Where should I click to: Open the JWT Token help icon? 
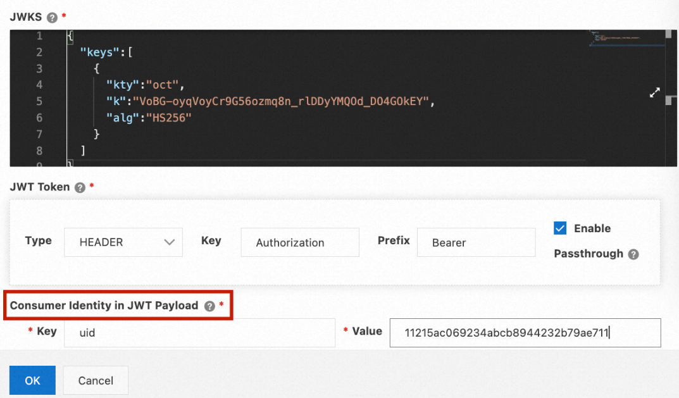tap(80, 187)
